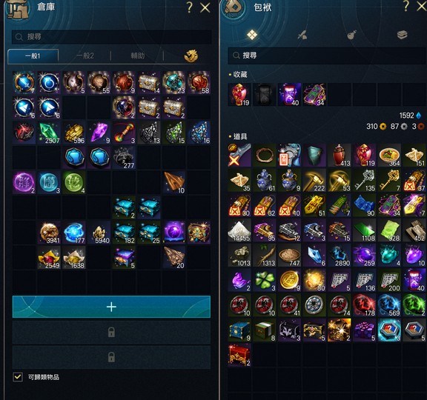The image size is (427, 400).
Task: Open the materials stack filter icon in bag
Action: [x=403, y=35]
